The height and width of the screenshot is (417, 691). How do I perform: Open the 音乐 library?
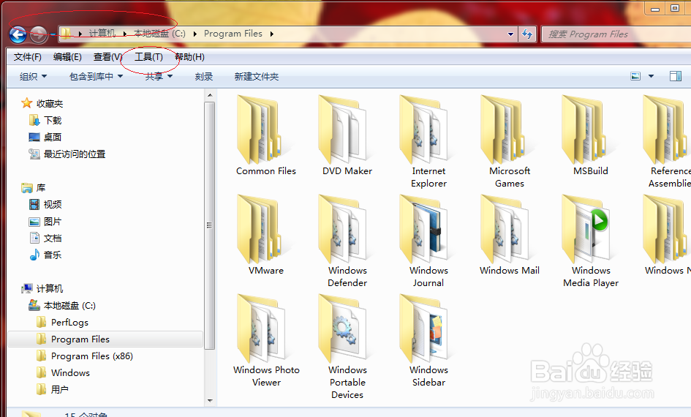pos(53,255)
